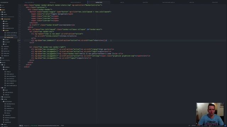Screen dimensions: 227x127
Task: Open seed.js in server config
Action: (x=7, y=120)
